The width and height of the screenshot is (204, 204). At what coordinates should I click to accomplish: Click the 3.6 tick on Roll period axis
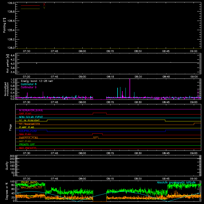(12, 72)
